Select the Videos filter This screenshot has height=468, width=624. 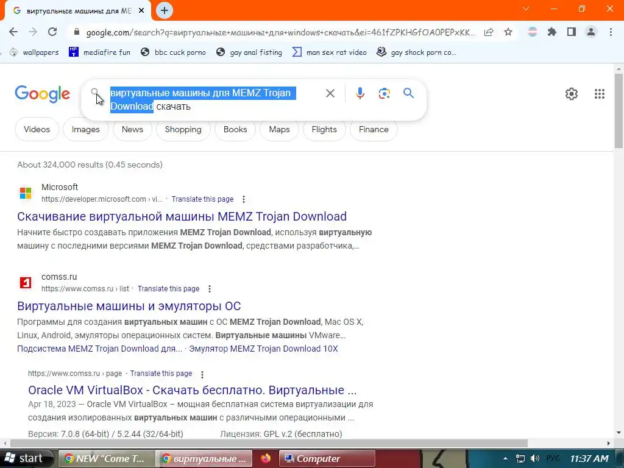click(x=37, y=129)
